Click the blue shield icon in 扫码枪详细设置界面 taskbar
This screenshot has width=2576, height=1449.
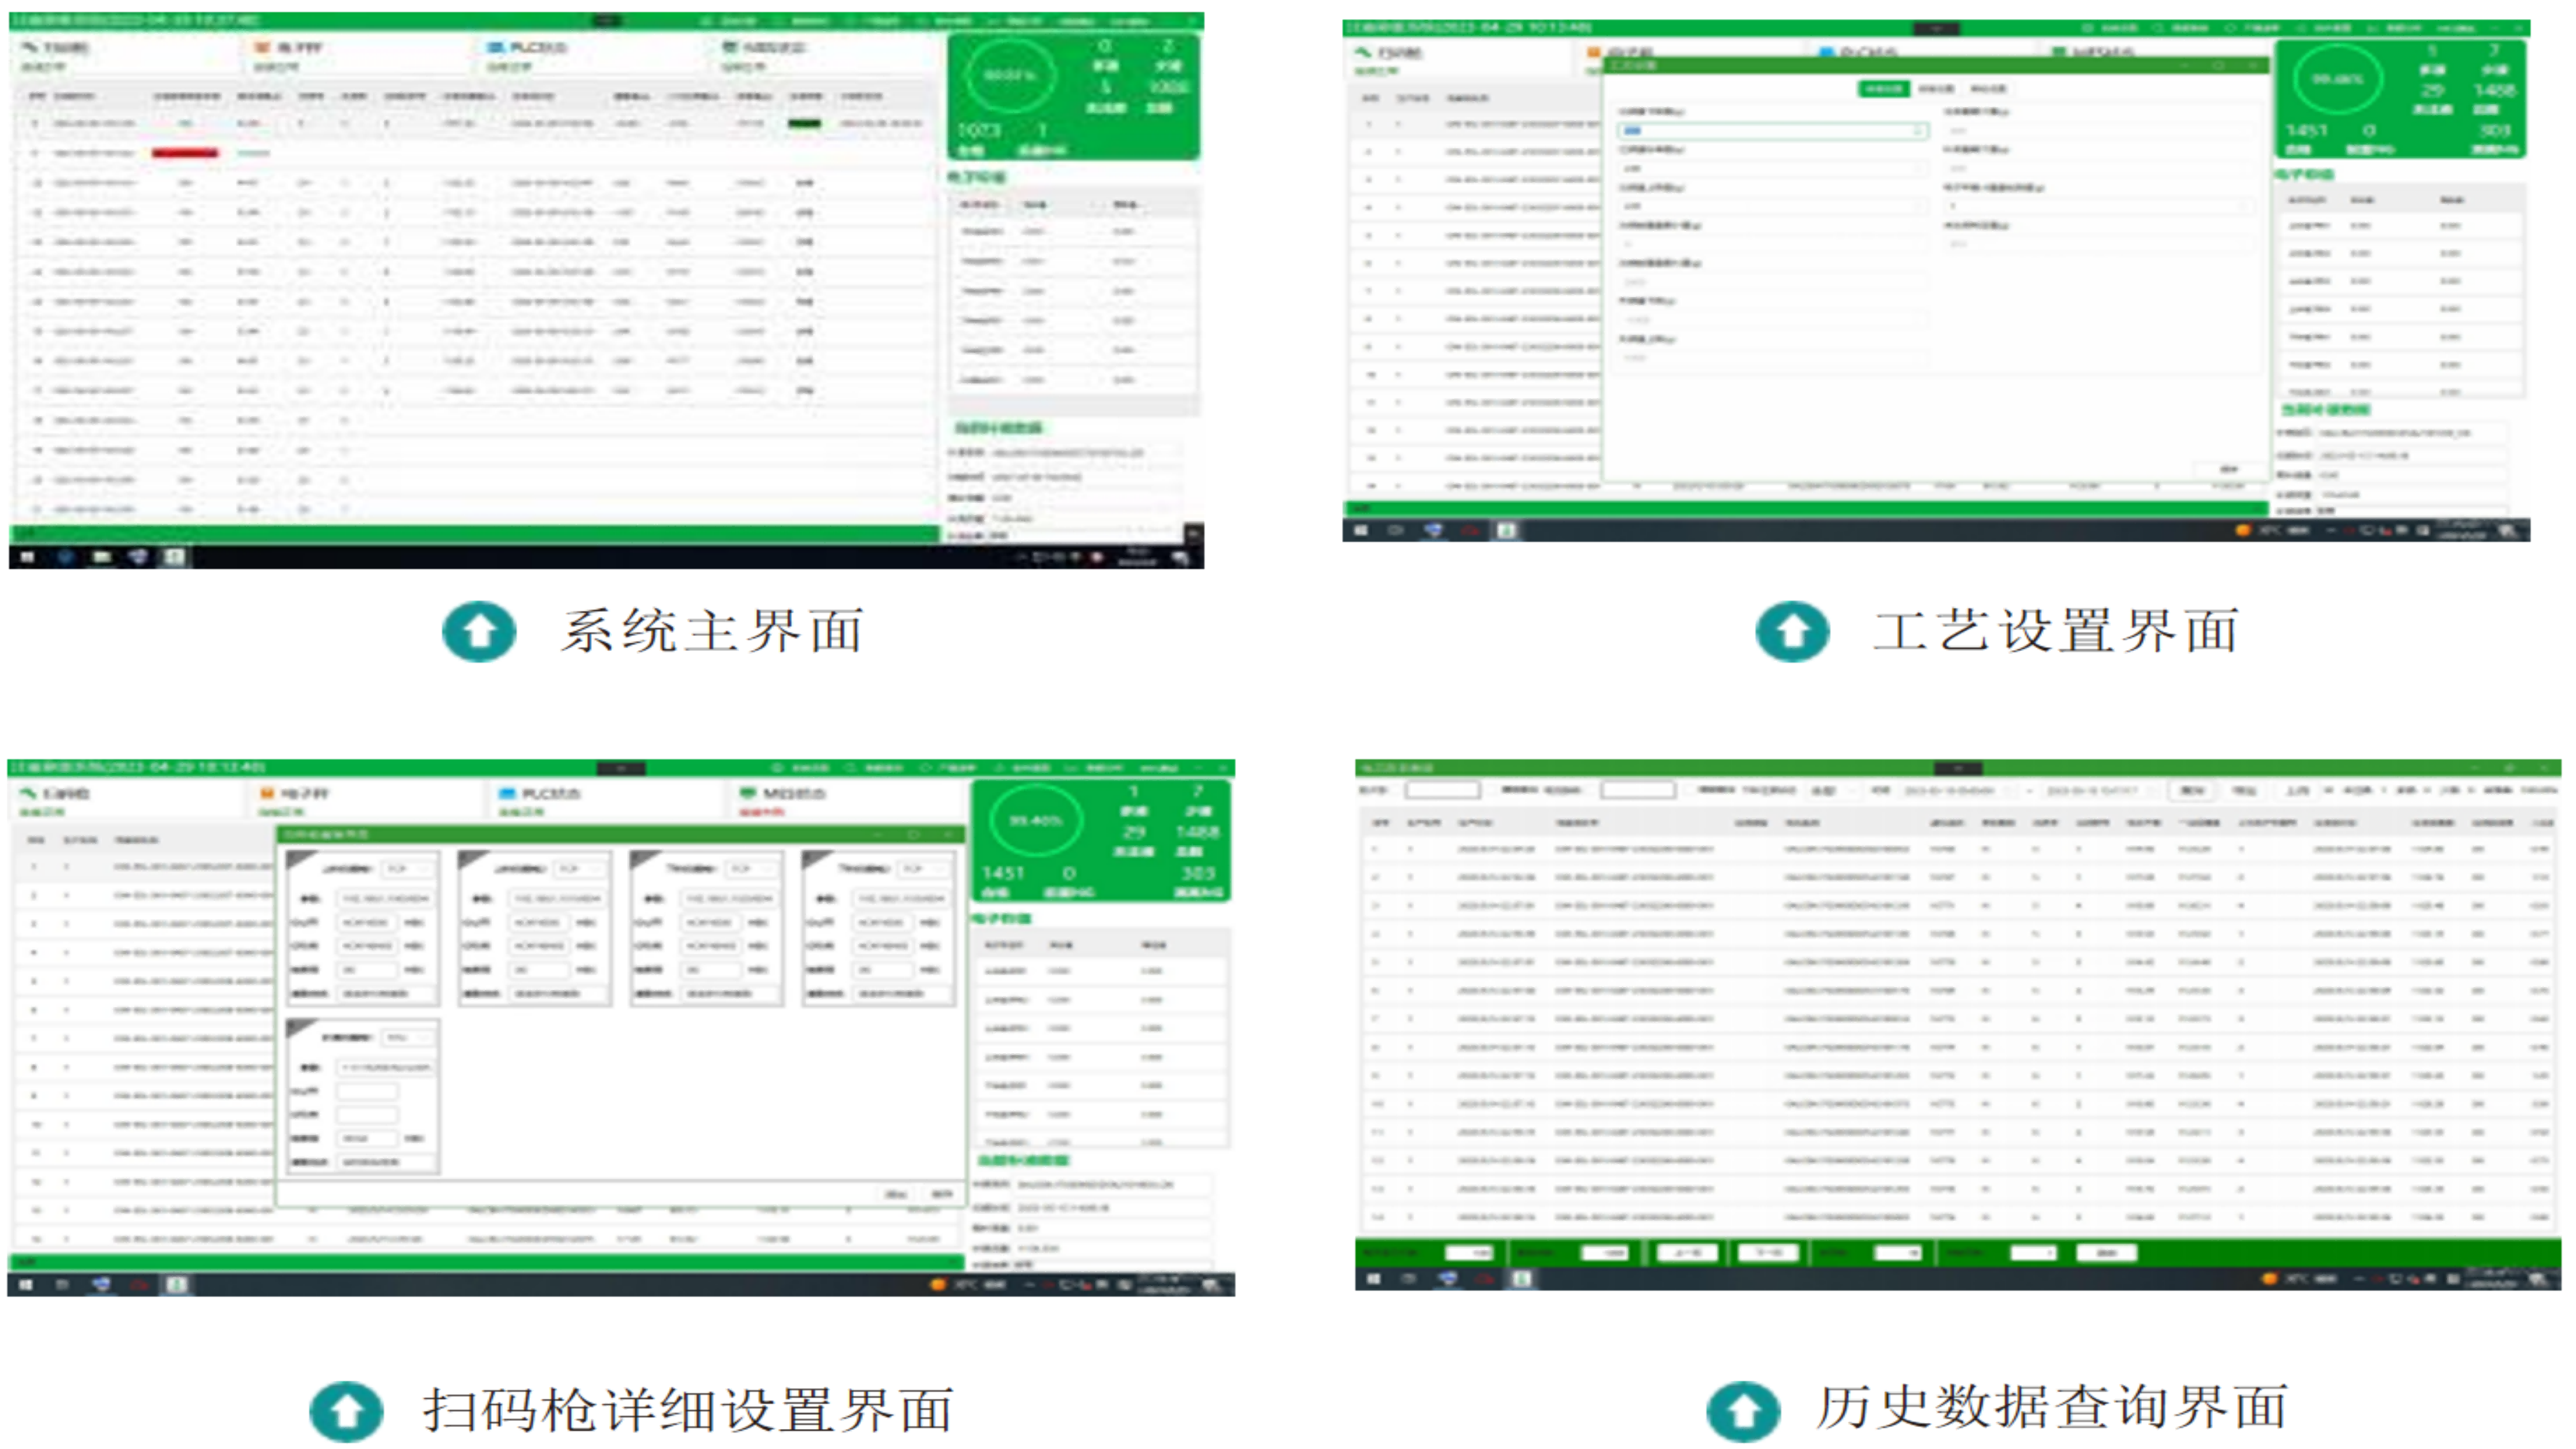coord(100,1284)
